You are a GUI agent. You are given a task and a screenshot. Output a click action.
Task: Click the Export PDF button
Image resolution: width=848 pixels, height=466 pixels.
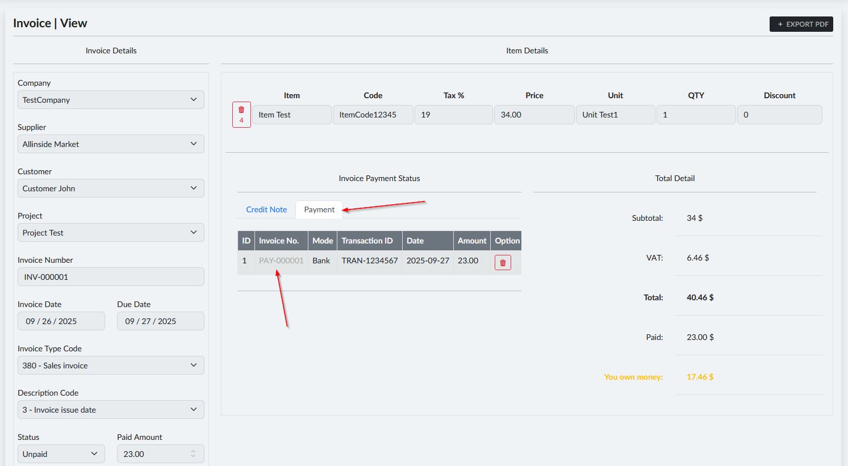click(x=801, y=24)
